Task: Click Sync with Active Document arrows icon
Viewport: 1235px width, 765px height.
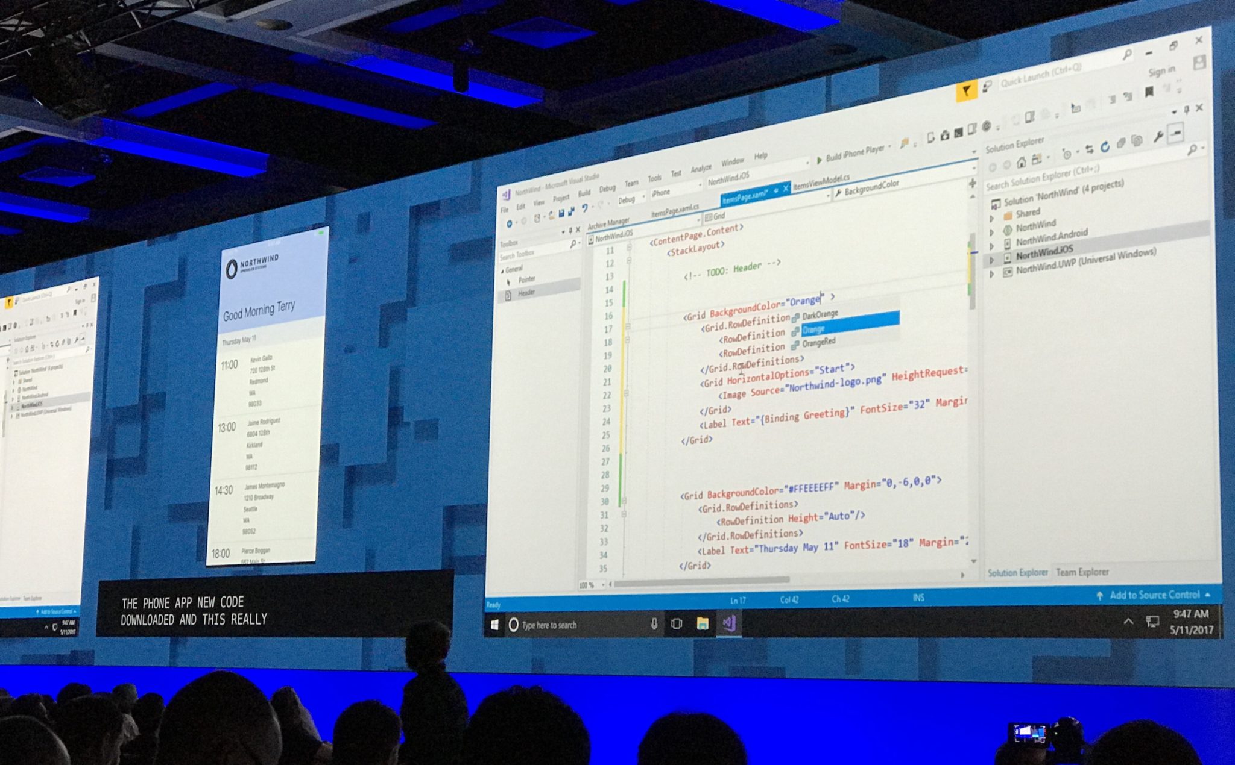Action: coord(1089,149)
